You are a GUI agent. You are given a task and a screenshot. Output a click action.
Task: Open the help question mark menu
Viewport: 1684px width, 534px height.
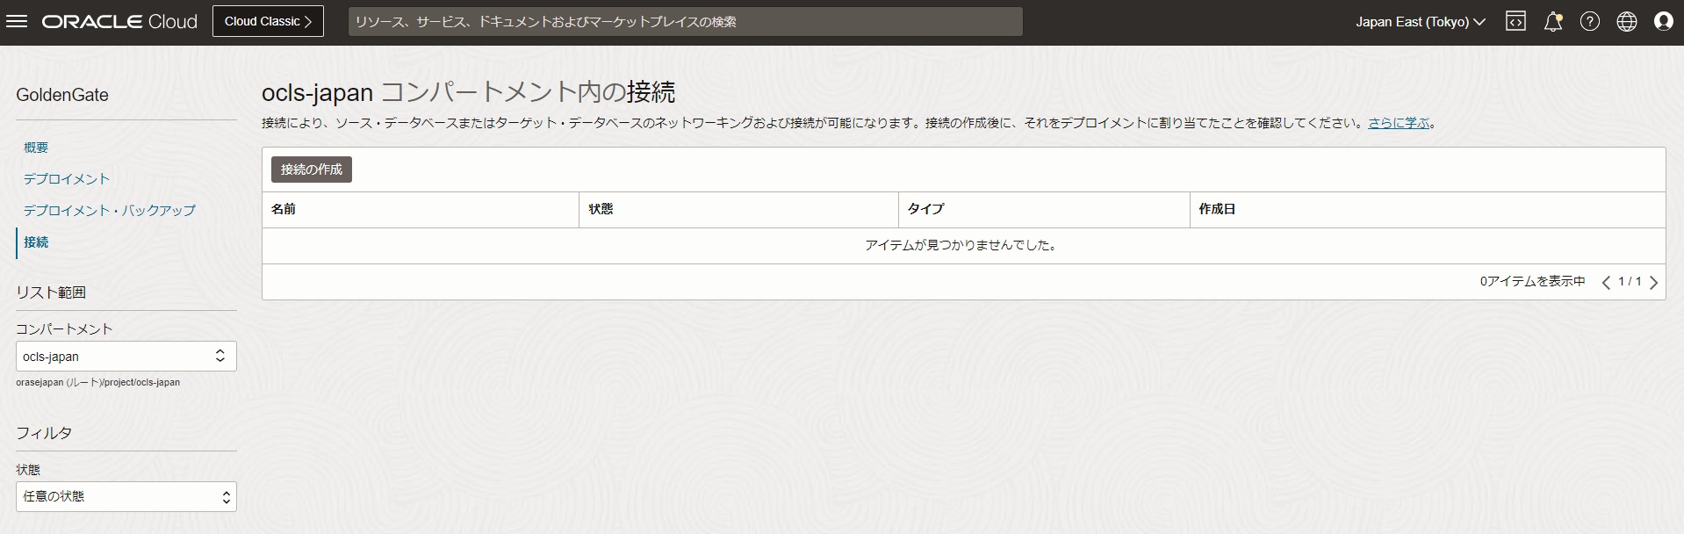pos(1590,21)
